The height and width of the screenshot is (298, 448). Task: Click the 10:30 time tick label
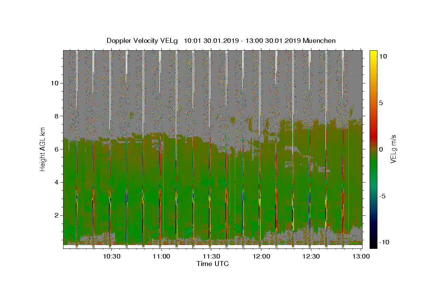coord(111,256)
